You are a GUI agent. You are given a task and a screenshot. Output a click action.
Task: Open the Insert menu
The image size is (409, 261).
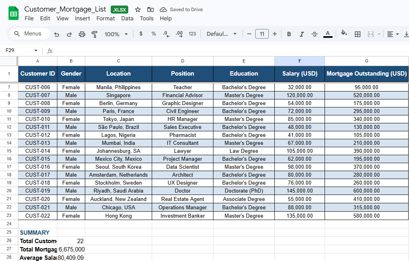[x=82, y=18]
